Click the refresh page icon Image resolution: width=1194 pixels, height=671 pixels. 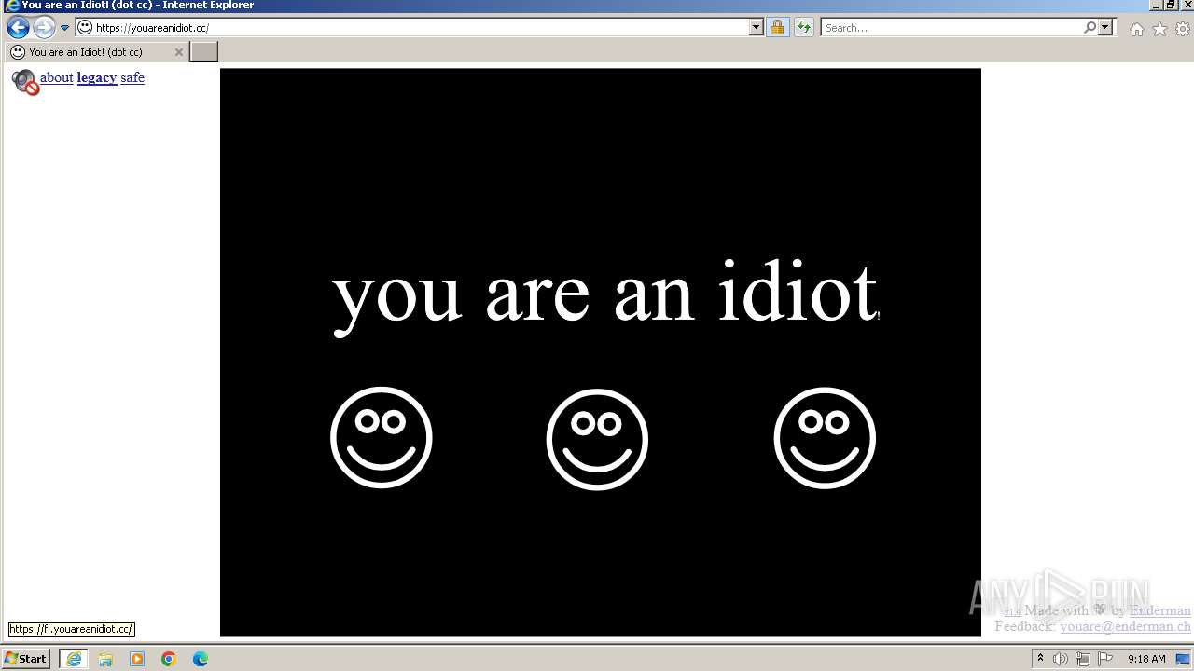tap(803, 28)
